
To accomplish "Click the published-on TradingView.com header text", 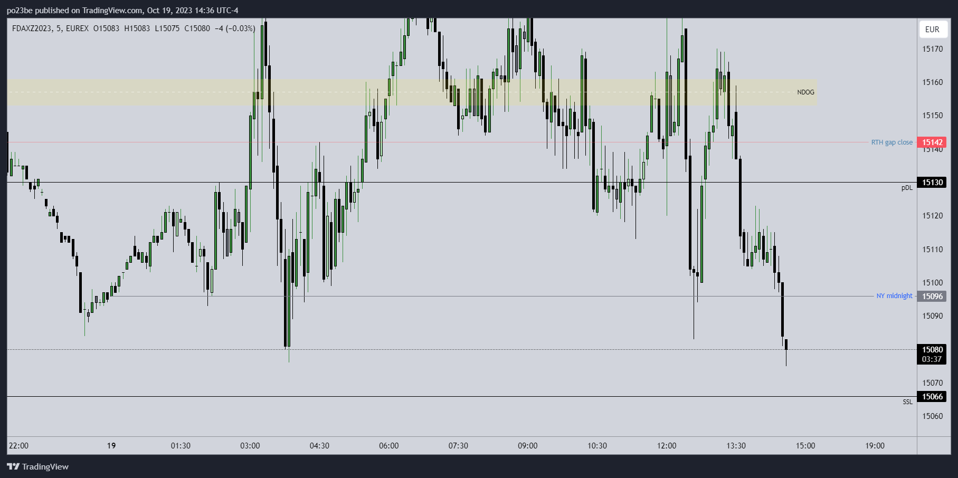I will (x=122, y=11).
